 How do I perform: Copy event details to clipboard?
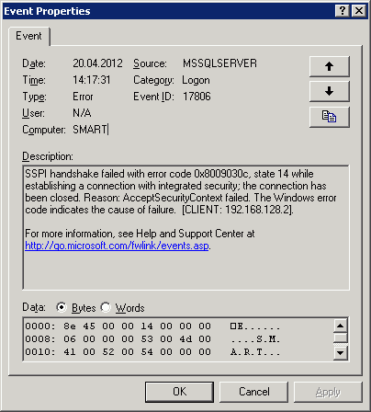(330, 117)
